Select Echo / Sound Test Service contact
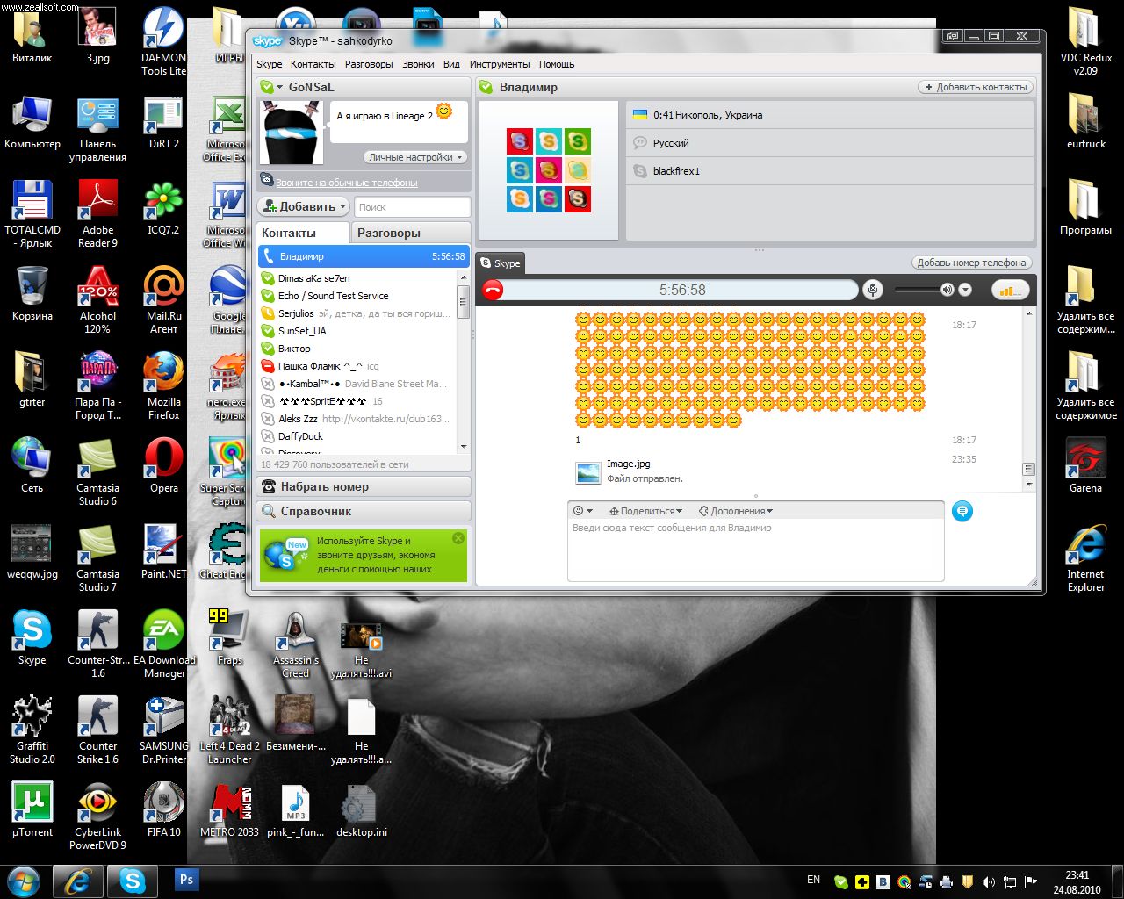Image resolution: width=1124 pixels, height=899 pixels. 357,296
